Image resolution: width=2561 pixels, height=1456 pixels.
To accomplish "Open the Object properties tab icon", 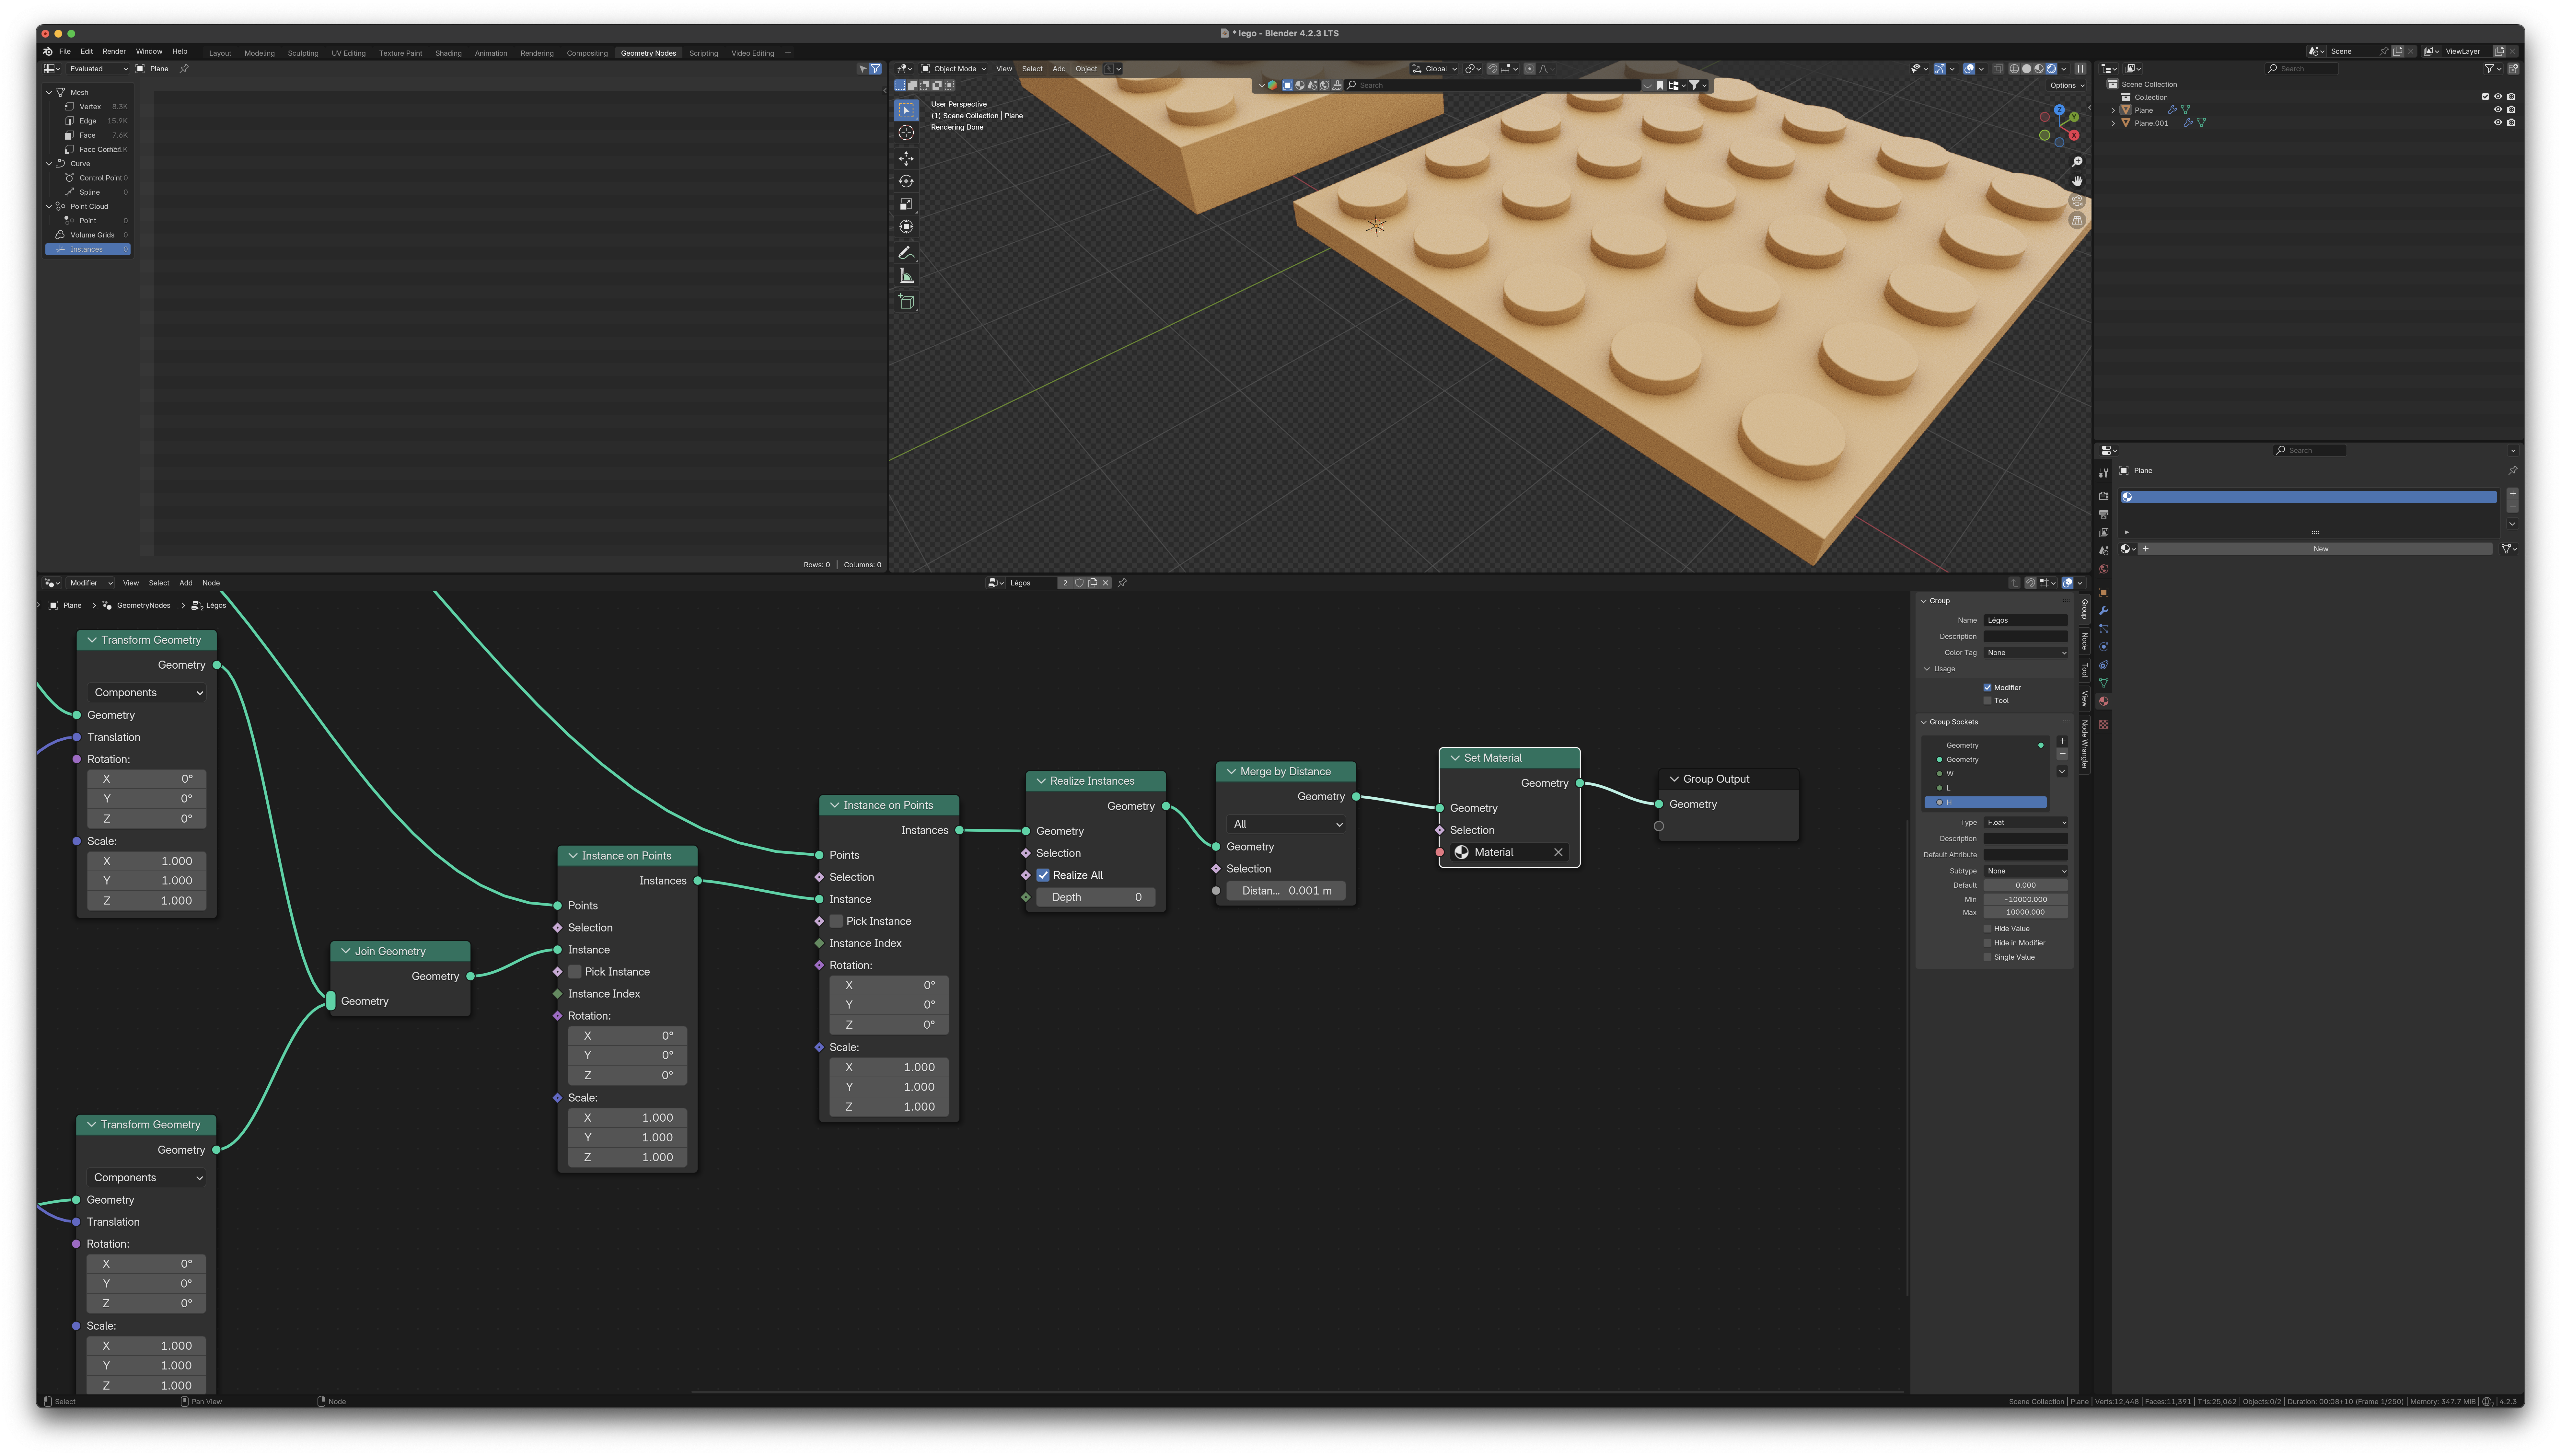I will (2104, 592).
